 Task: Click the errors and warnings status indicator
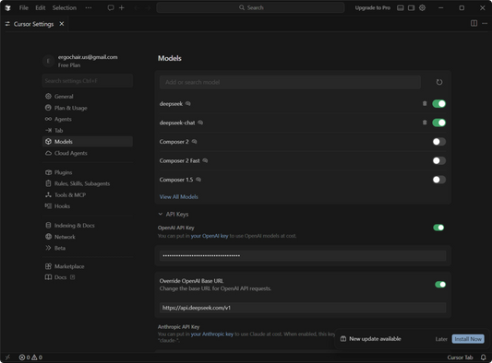coord(30,357)
